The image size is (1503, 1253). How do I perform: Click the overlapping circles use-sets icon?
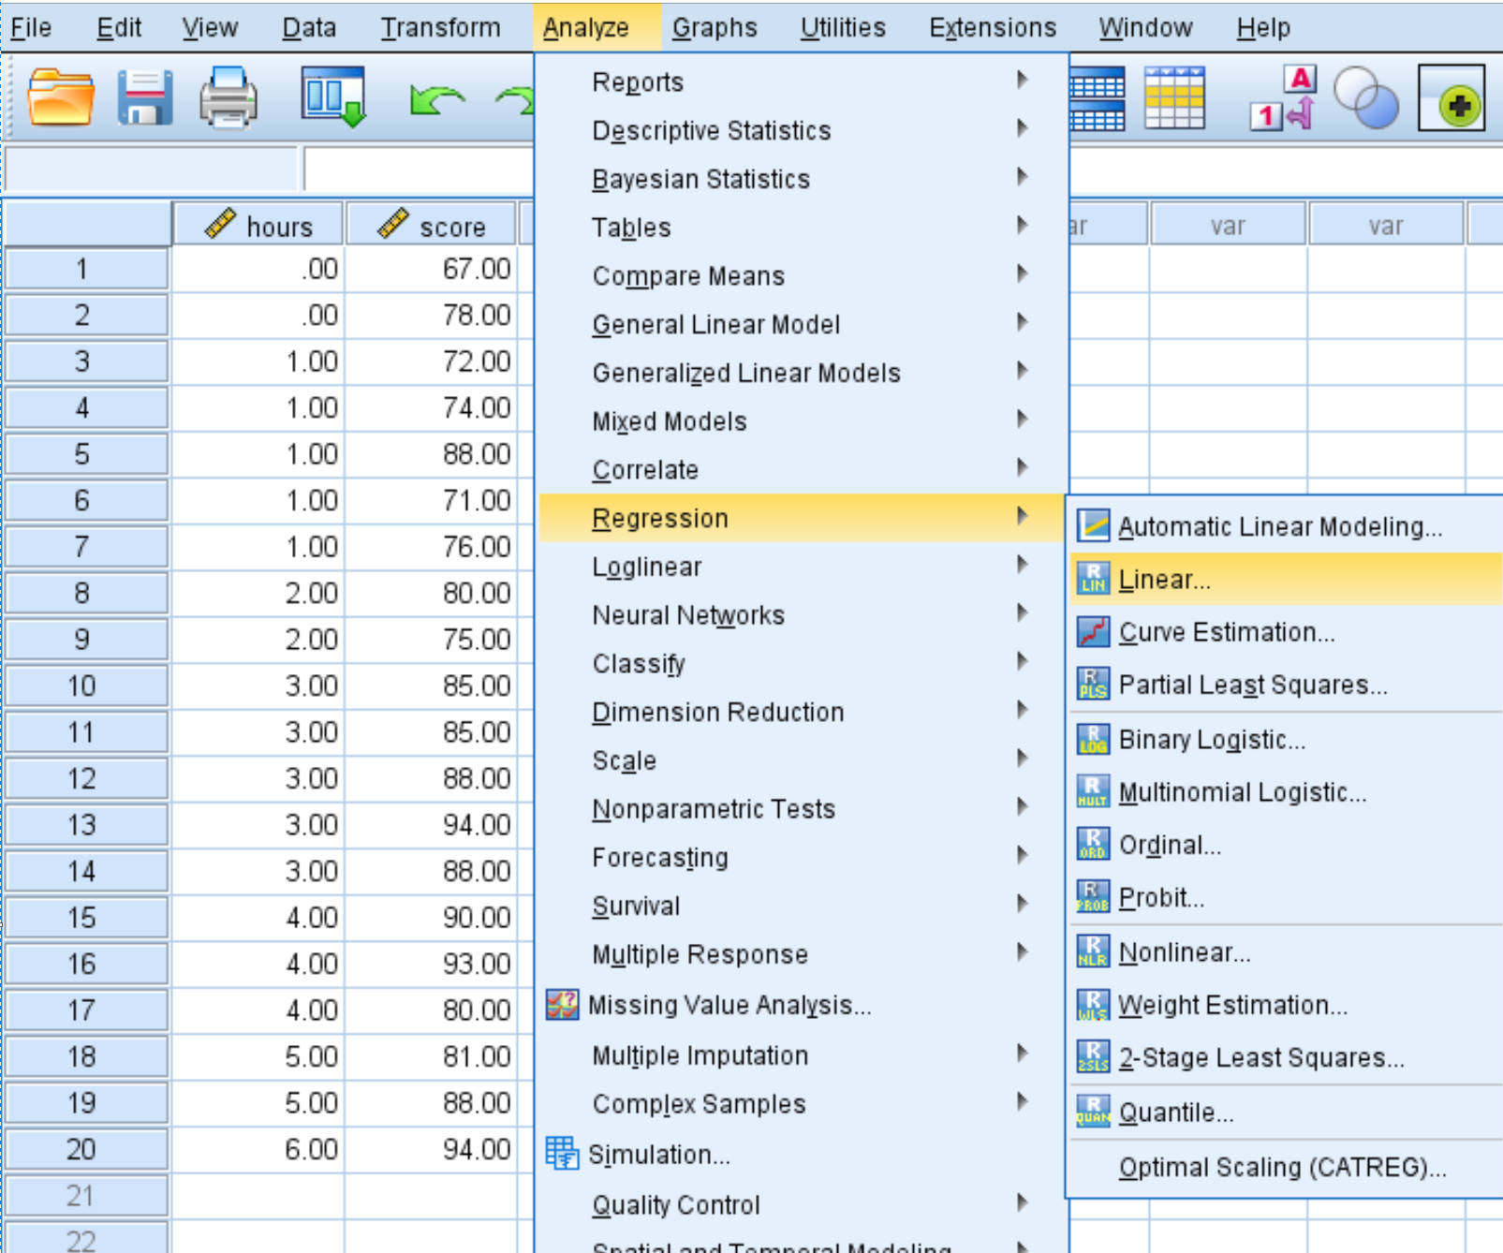1365,97
